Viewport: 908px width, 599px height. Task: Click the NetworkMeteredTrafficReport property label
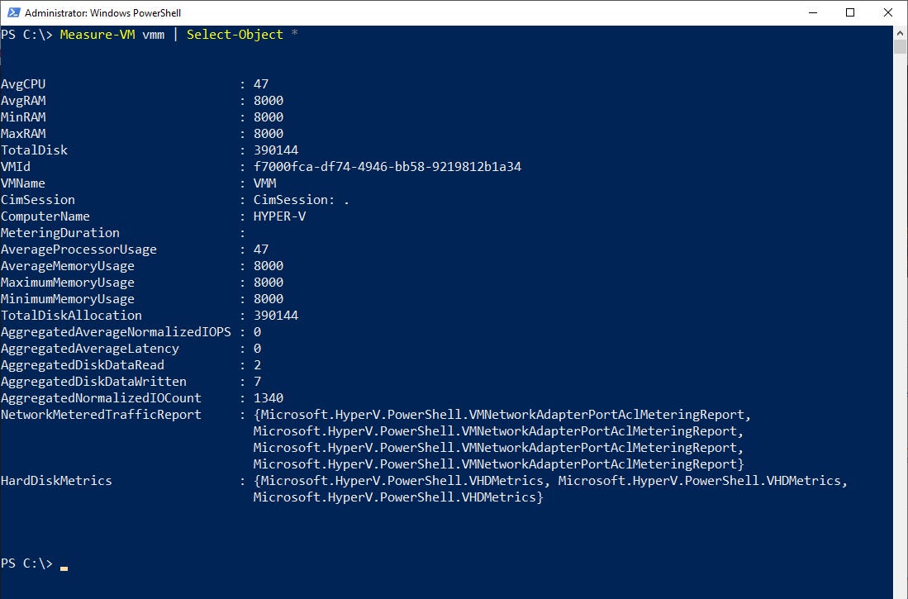[x=101, y=415]
